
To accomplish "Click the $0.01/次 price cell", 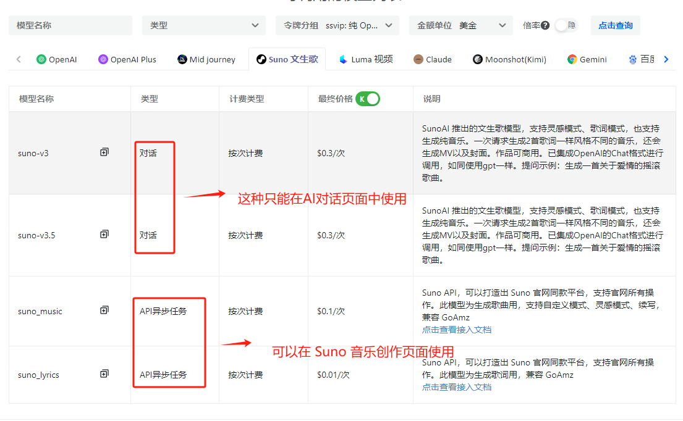I will 333,375.
